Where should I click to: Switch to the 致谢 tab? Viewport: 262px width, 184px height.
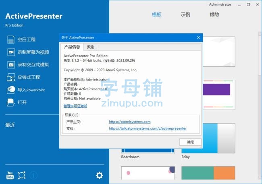91,47
